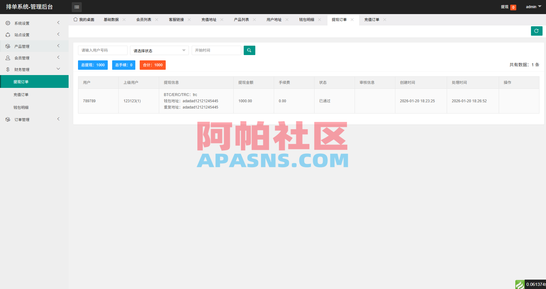
Task: Click the 订单管理 cube icon
Action: tap(8, 119)
